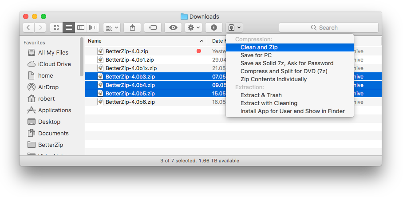Zoom the Downloads window with green button

pos(43,16)
